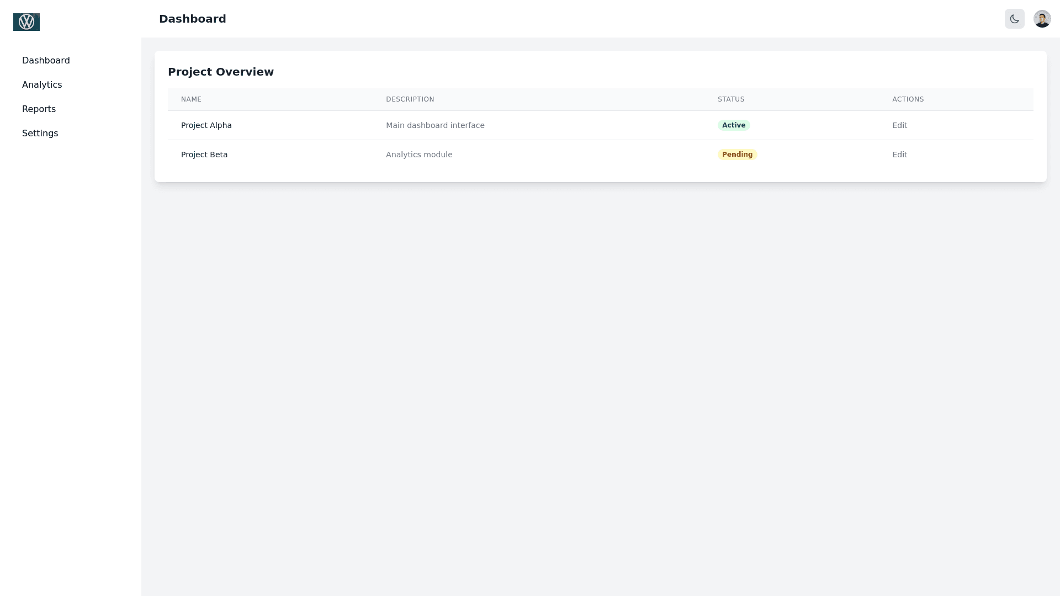Click 'Main dashboard interface' description text

435,125
